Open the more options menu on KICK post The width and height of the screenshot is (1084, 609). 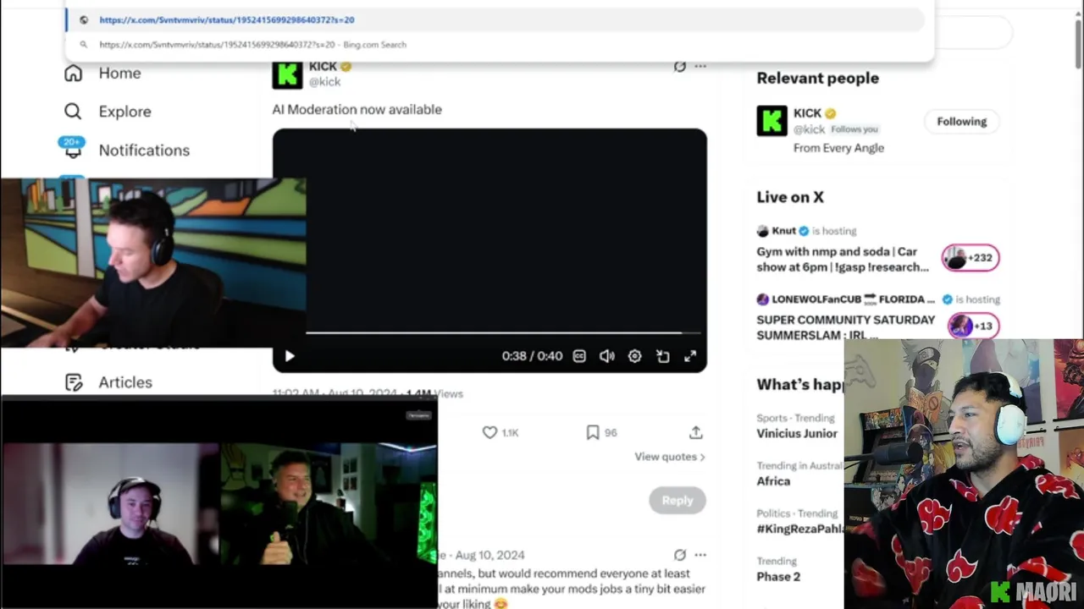coord(700,67)
